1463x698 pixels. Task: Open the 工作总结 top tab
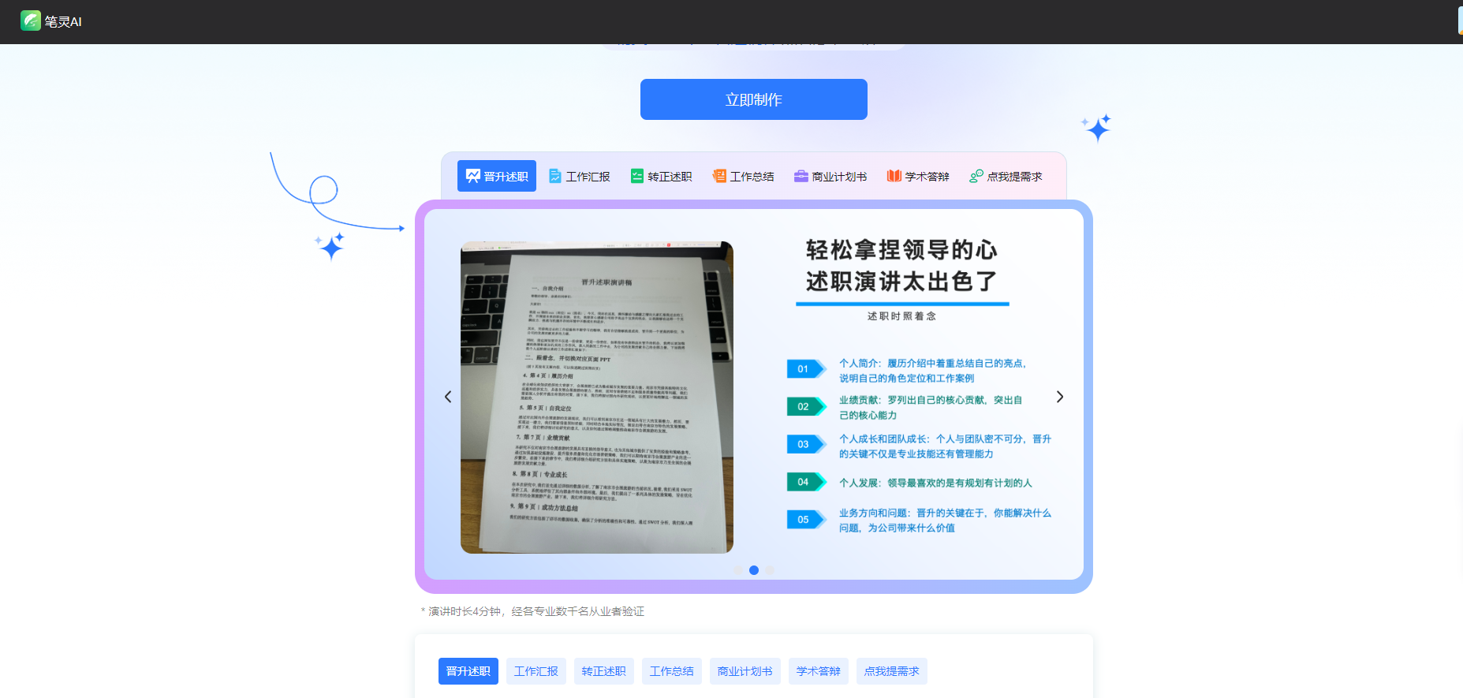tap(743, 176)
